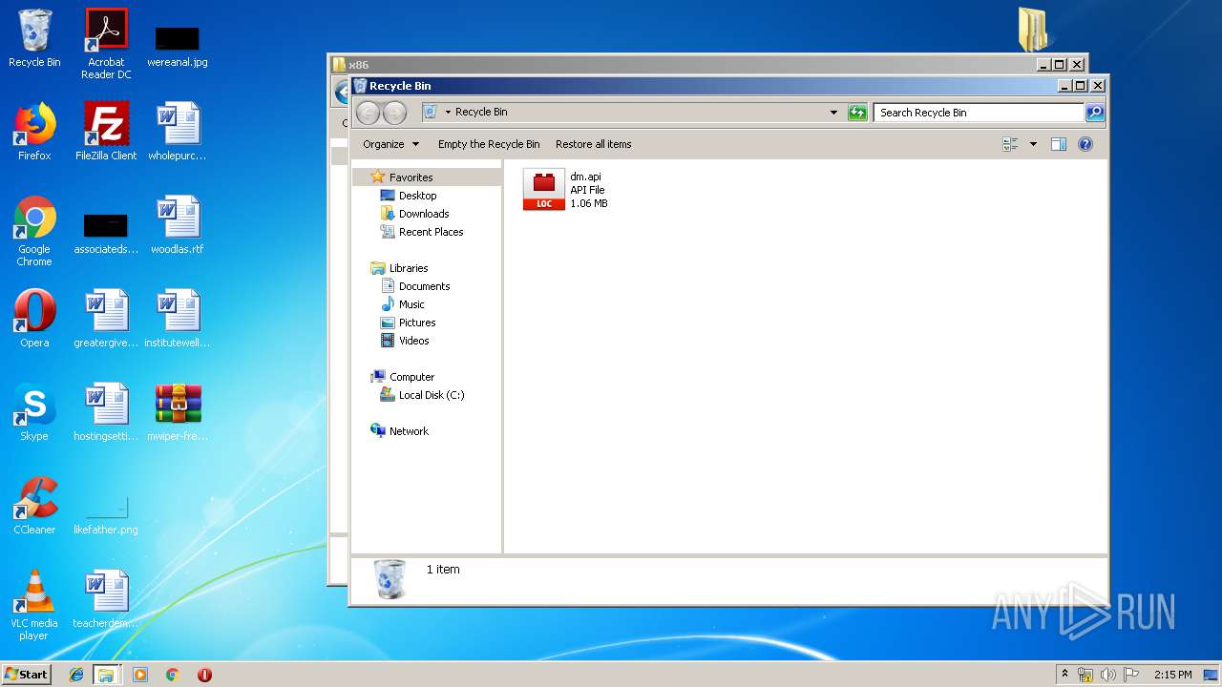Launch Firefox from the desktop
This screenshot has height=687, width=1222.
(x=34, y=132)
